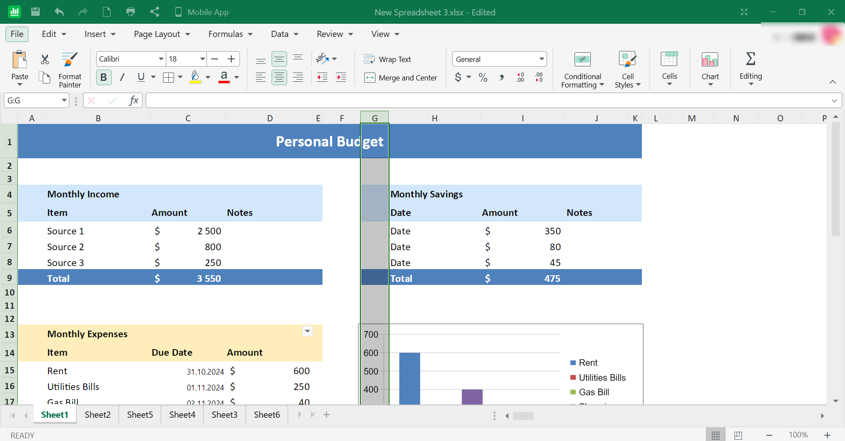
Task: Click the Share icon
Action: pos(154,12)
